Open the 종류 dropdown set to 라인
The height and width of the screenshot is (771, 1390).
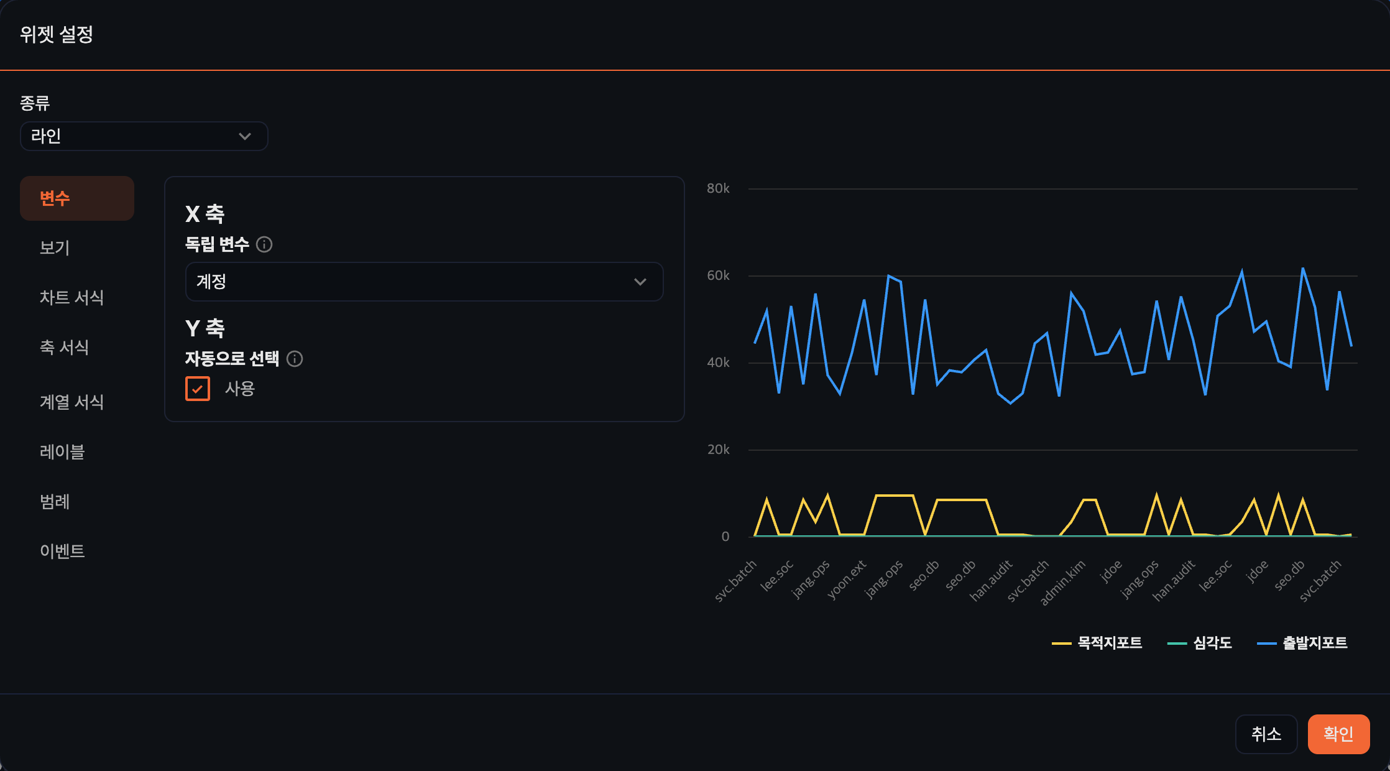pyautogui.click(x=144, y=136)
